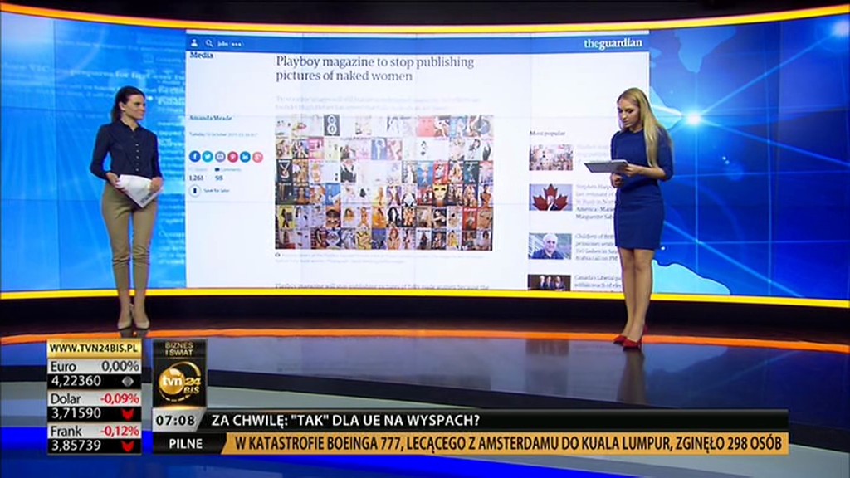Click the 1,261 shares count

[x=196, y=178]
